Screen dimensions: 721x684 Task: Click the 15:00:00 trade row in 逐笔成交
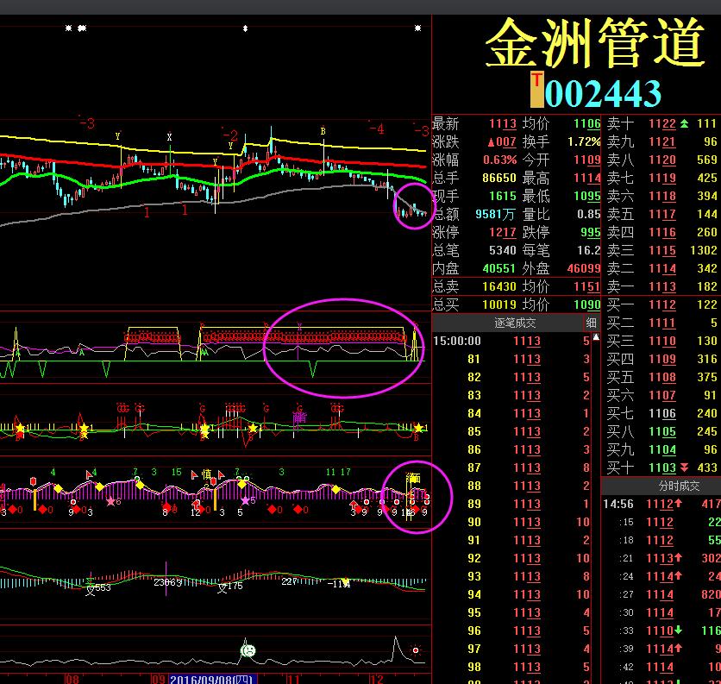[511, 341]
